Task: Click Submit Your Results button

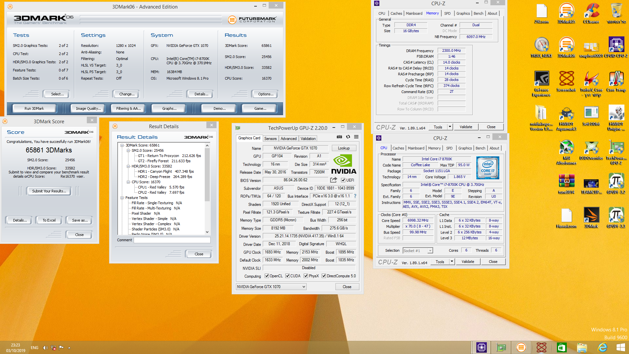Action: pos(49,191)
